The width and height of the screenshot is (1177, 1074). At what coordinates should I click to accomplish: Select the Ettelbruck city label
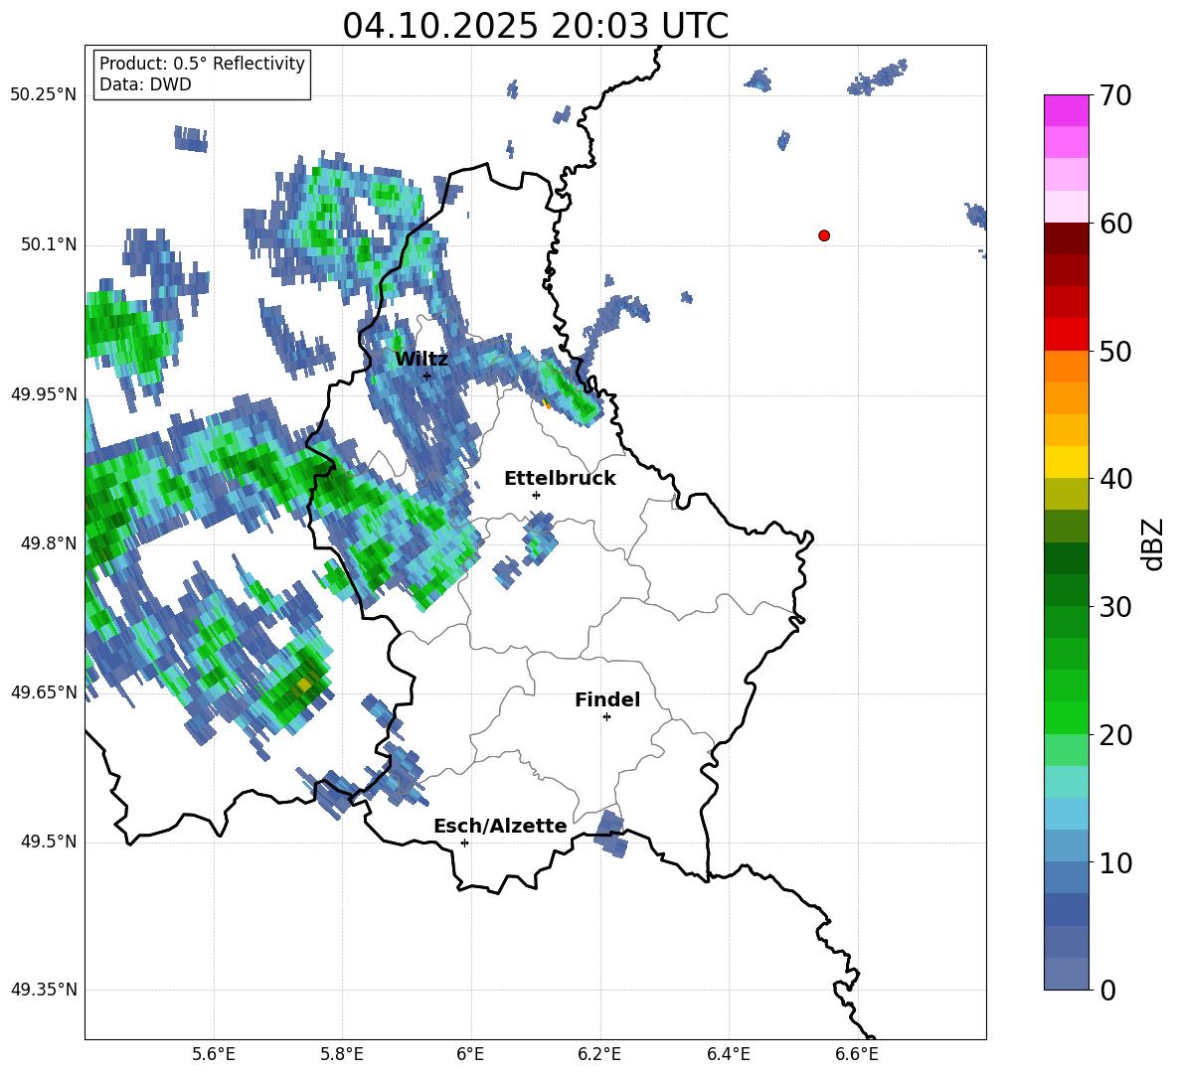[560, 479]
